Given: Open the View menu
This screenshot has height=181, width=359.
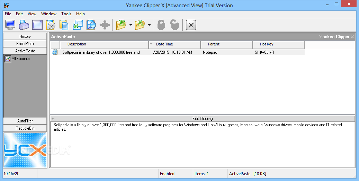Looking at the screenshot, I should [32, 14].
